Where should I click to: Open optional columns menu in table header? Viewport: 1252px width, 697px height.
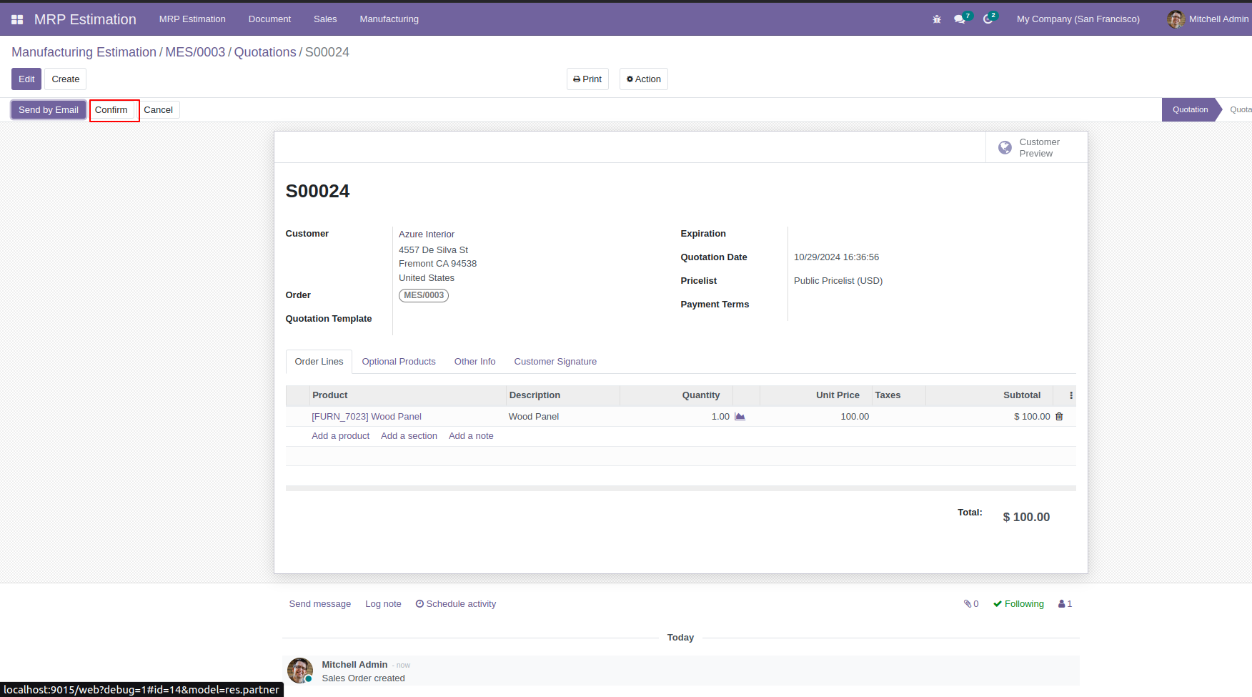(1070, 395)
